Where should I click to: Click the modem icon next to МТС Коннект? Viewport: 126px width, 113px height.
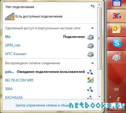pyautogui.click(x=90, y=54)
